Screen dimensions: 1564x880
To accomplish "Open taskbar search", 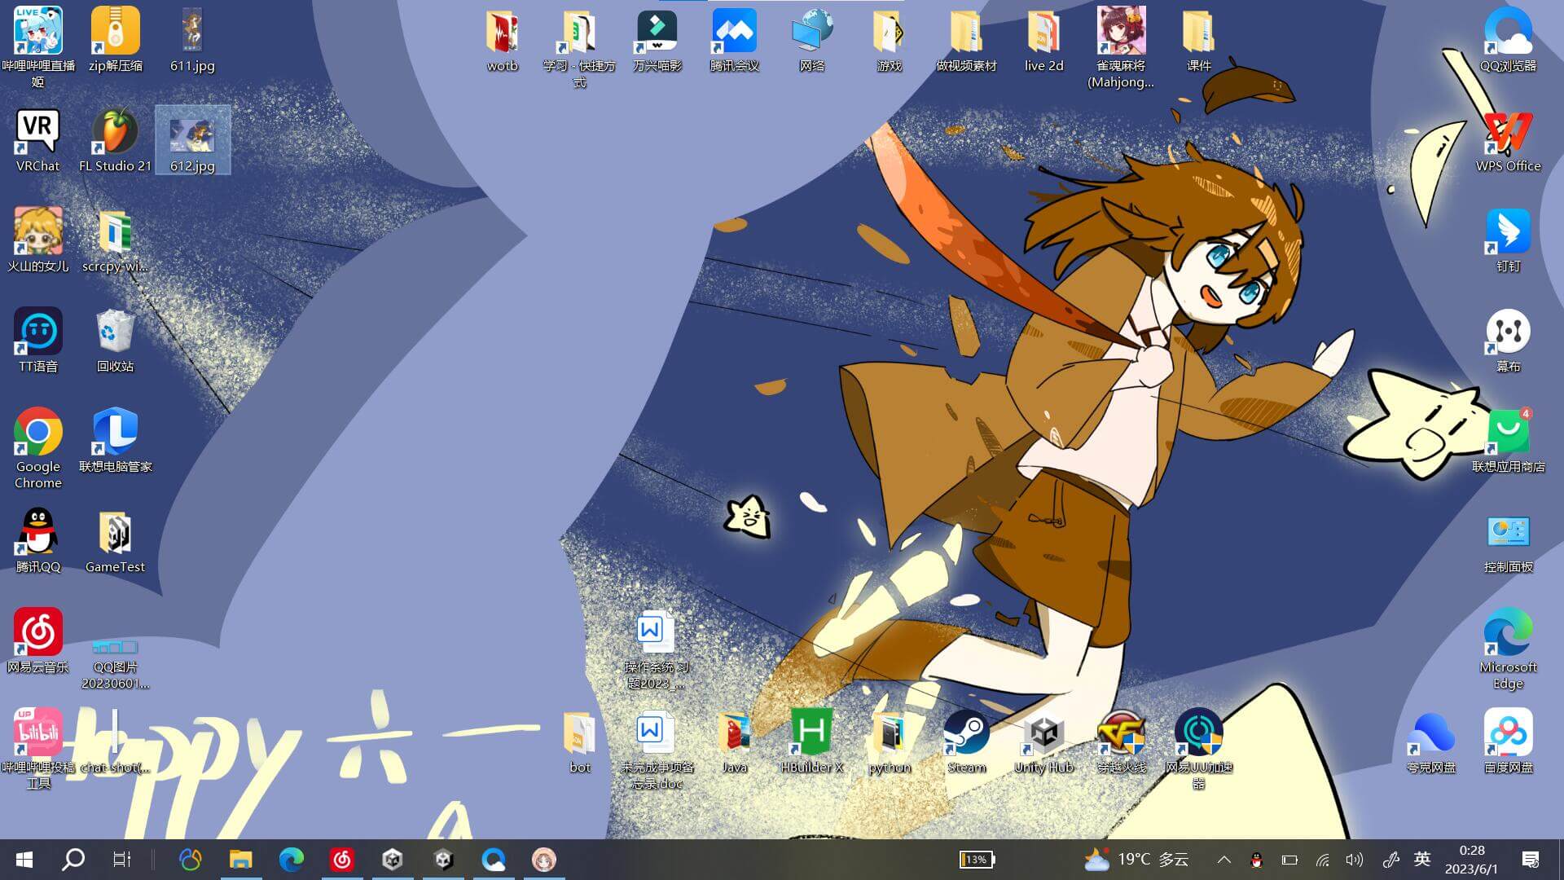I will 73,860.
